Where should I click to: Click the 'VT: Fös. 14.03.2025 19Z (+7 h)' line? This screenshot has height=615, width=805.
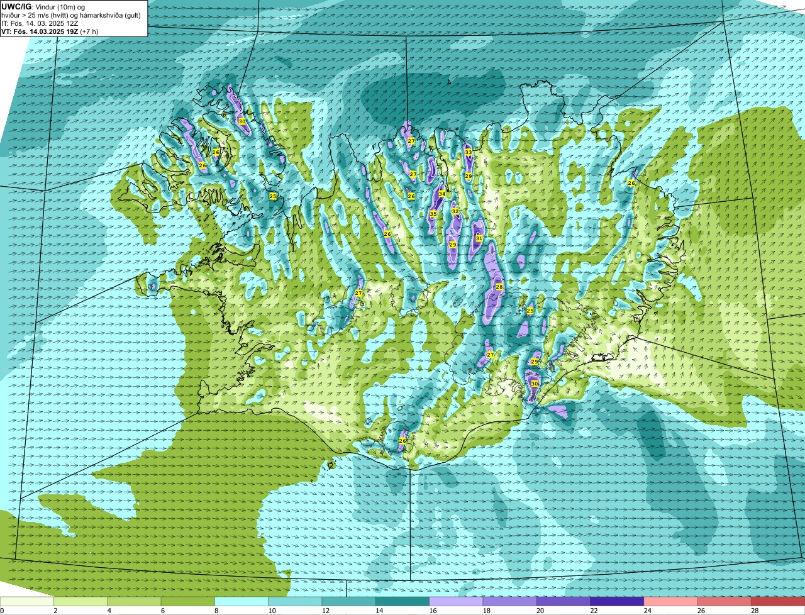coord(50,31)
